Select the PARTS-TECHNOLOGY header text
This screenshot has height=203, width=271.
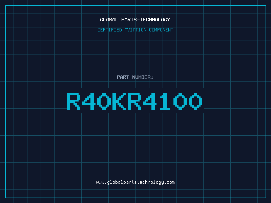146,20
